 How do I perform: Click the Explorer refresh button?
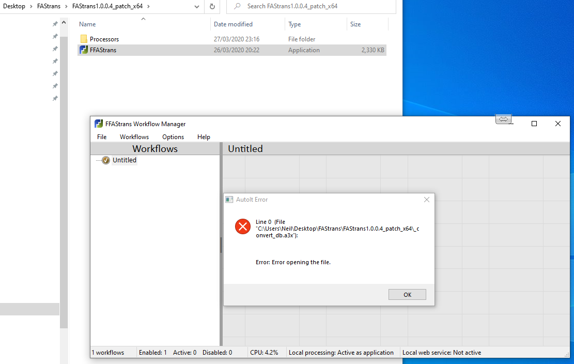pos(212,6)
